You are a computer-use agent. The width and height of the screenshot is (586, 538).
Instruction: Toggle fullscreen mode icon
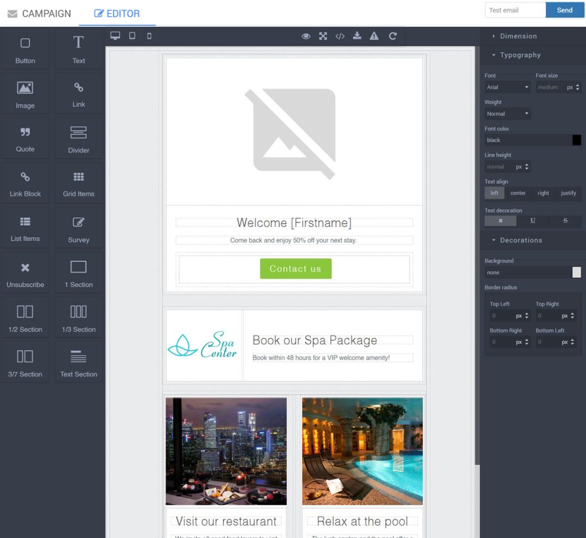click(323, 36)
